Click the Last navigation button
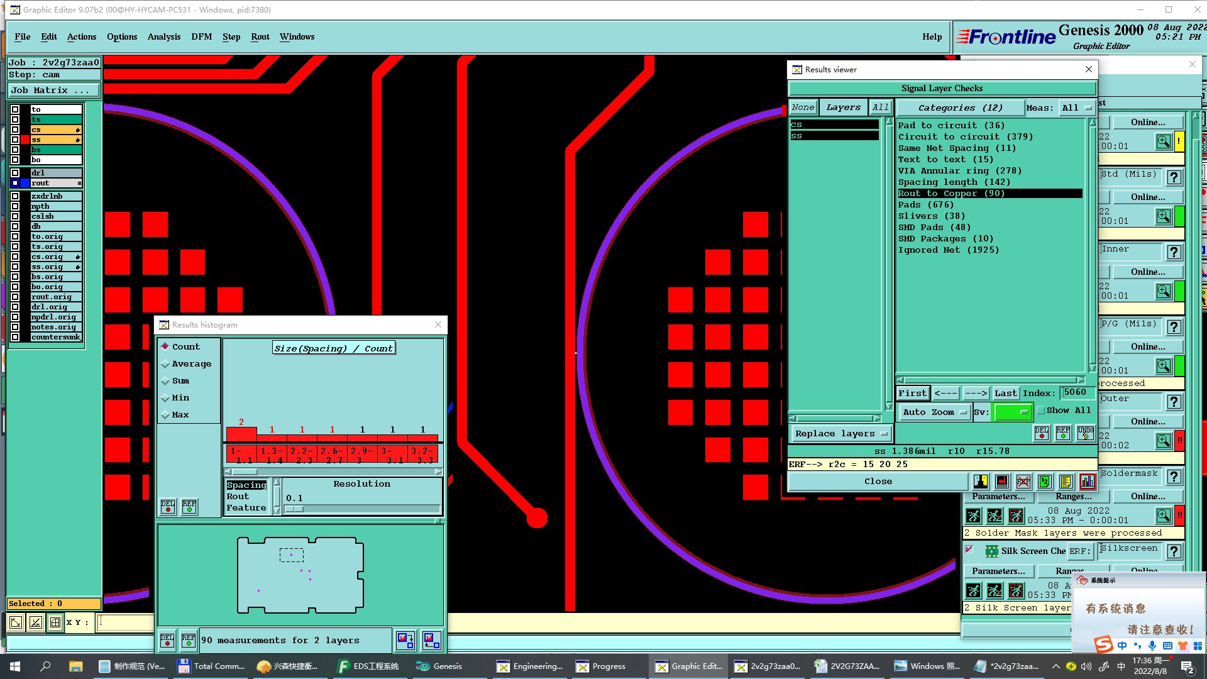 tap(1005, 394)
